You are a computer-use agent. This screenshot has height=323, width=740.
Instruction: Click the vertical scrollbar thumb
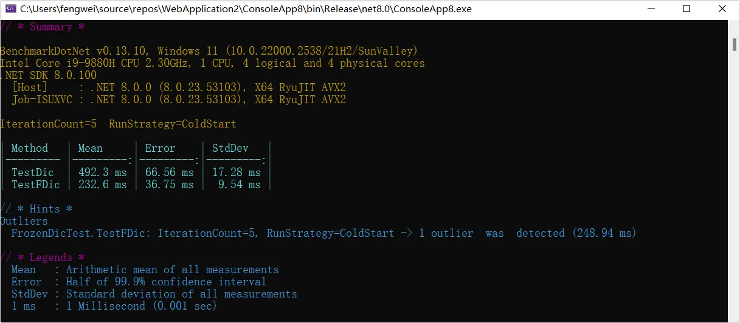(734, 44)
